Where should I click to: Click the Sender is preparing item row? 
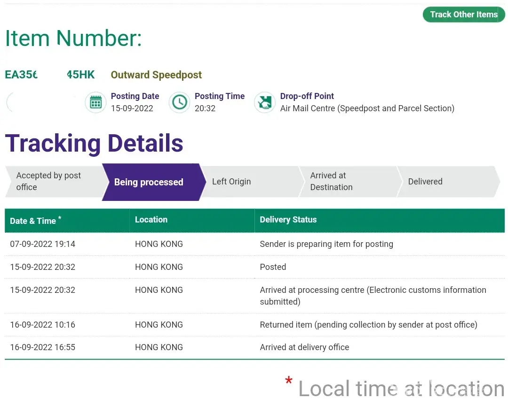326,244
